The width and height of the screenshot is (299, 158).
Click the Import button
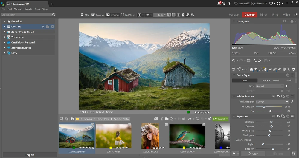(30, 155)
